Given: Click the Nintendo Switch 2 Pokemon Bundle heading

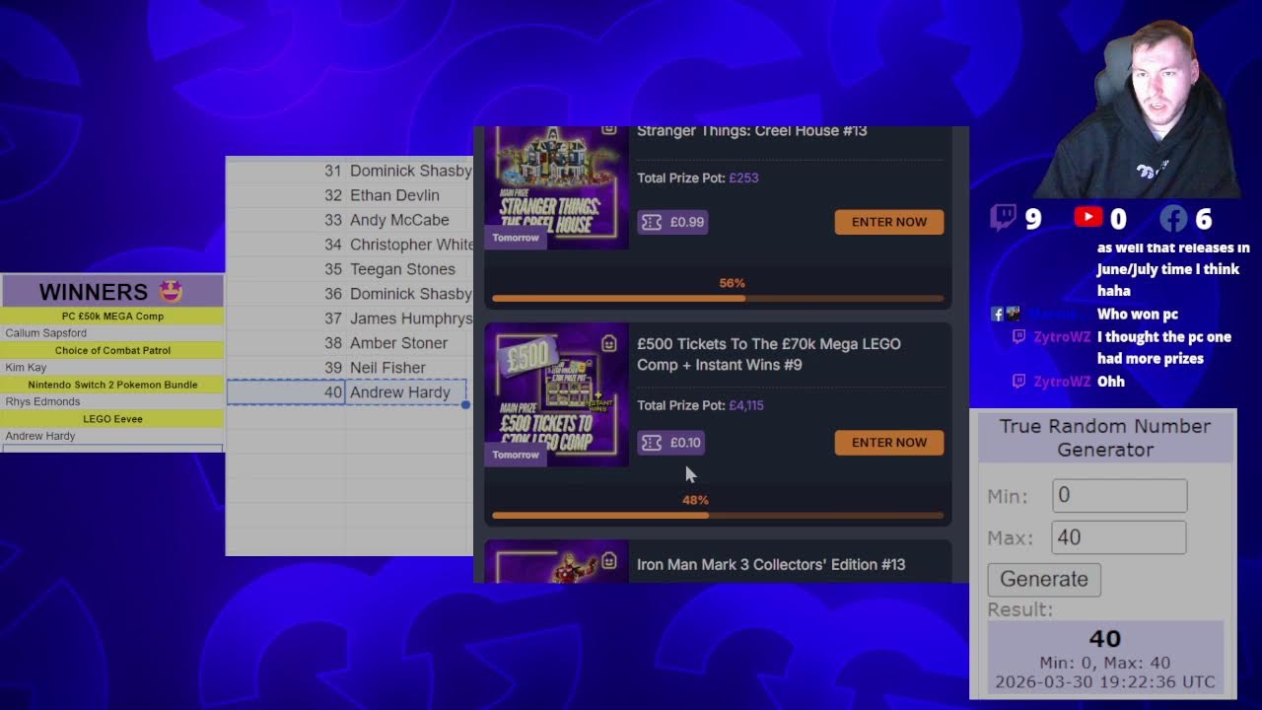Looking at the screenshot, I should tap(112, 385).
